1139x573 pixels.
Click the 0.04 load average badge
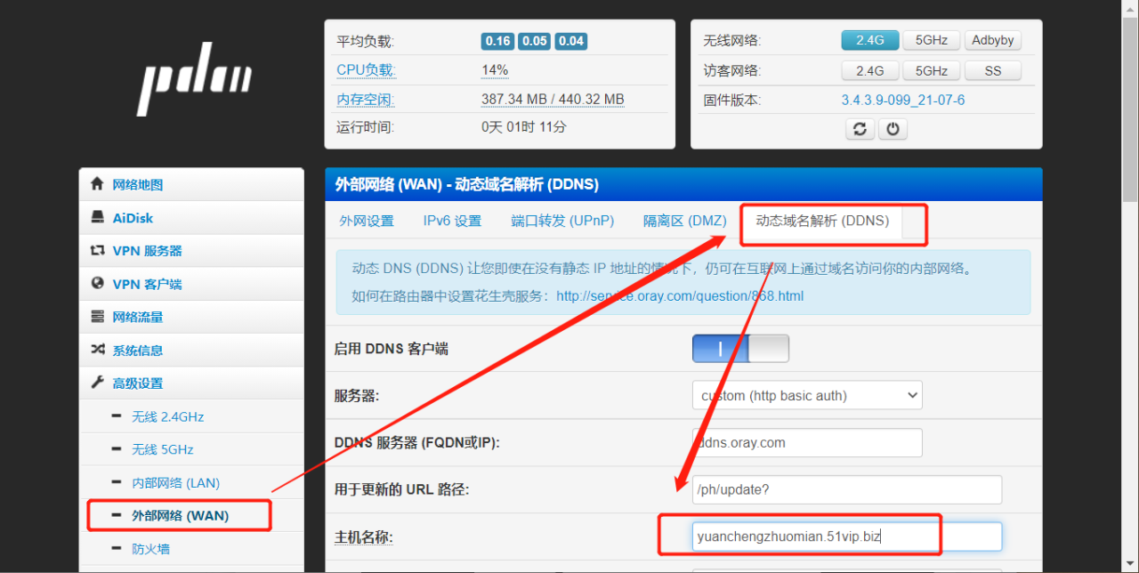(571, 41)
